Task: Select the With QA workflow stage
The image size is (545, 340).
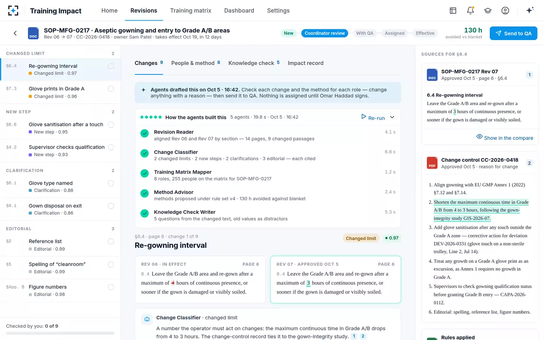Action: click(x=364, y=33)
